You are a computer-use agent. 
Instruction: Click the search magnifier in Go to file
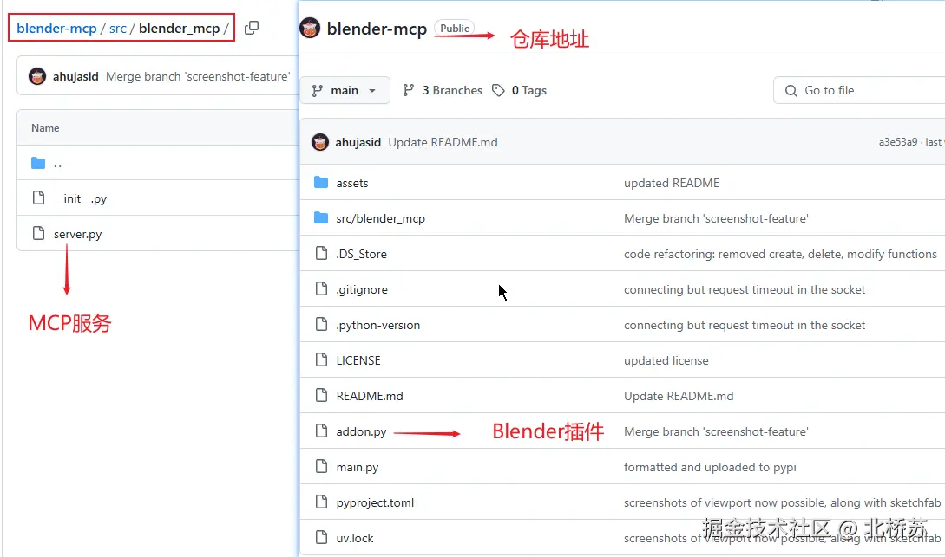pyautogui.click(x=791, y=91)
